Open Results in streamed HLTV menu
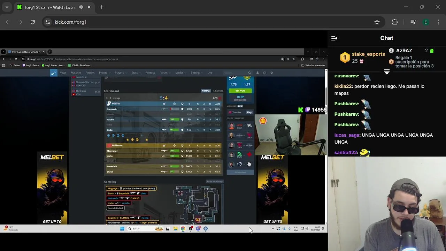Image resolution: width=446 pixels, height=251 pixels. [90, 73]
